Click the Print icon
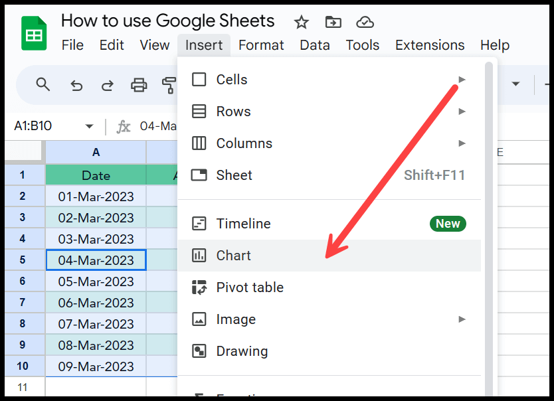The width and height of the screenshot is (554, 401). point(139,85)
